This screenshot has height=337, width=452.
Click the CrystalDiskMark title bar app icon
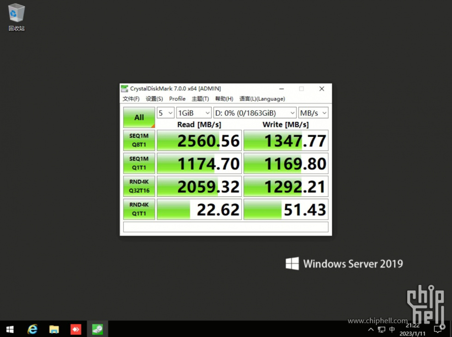[125, 89]
